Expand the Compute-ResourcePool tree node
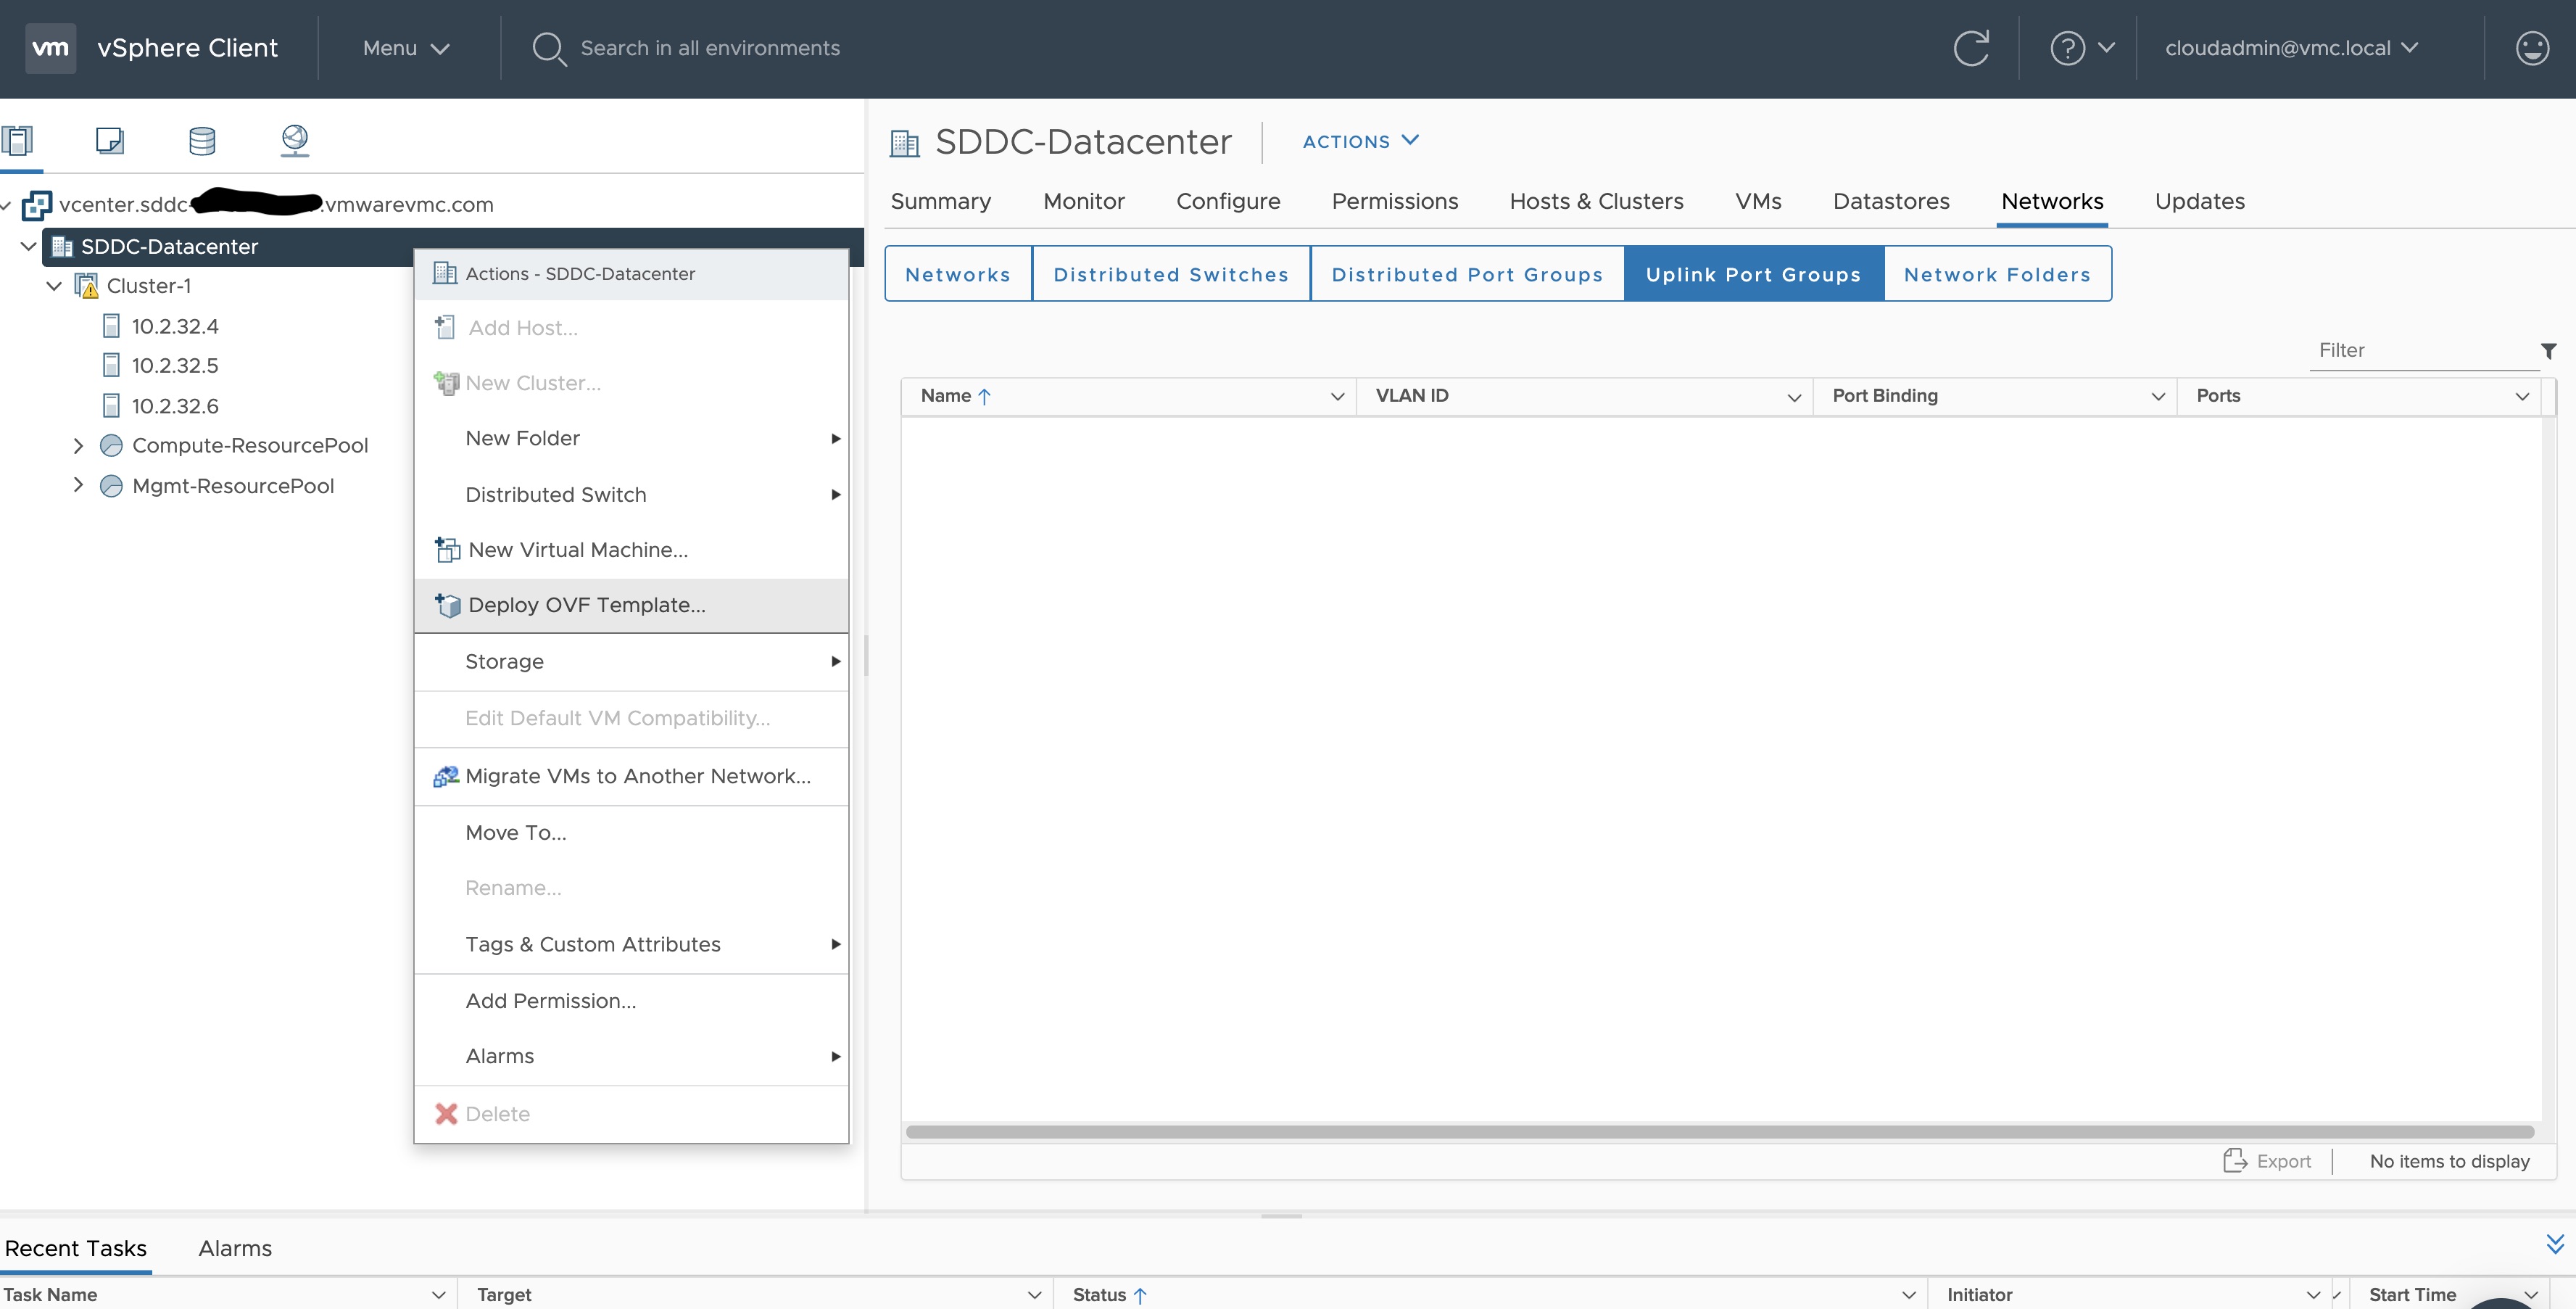Viewport: 2576px width, 1309px height. 78,446
